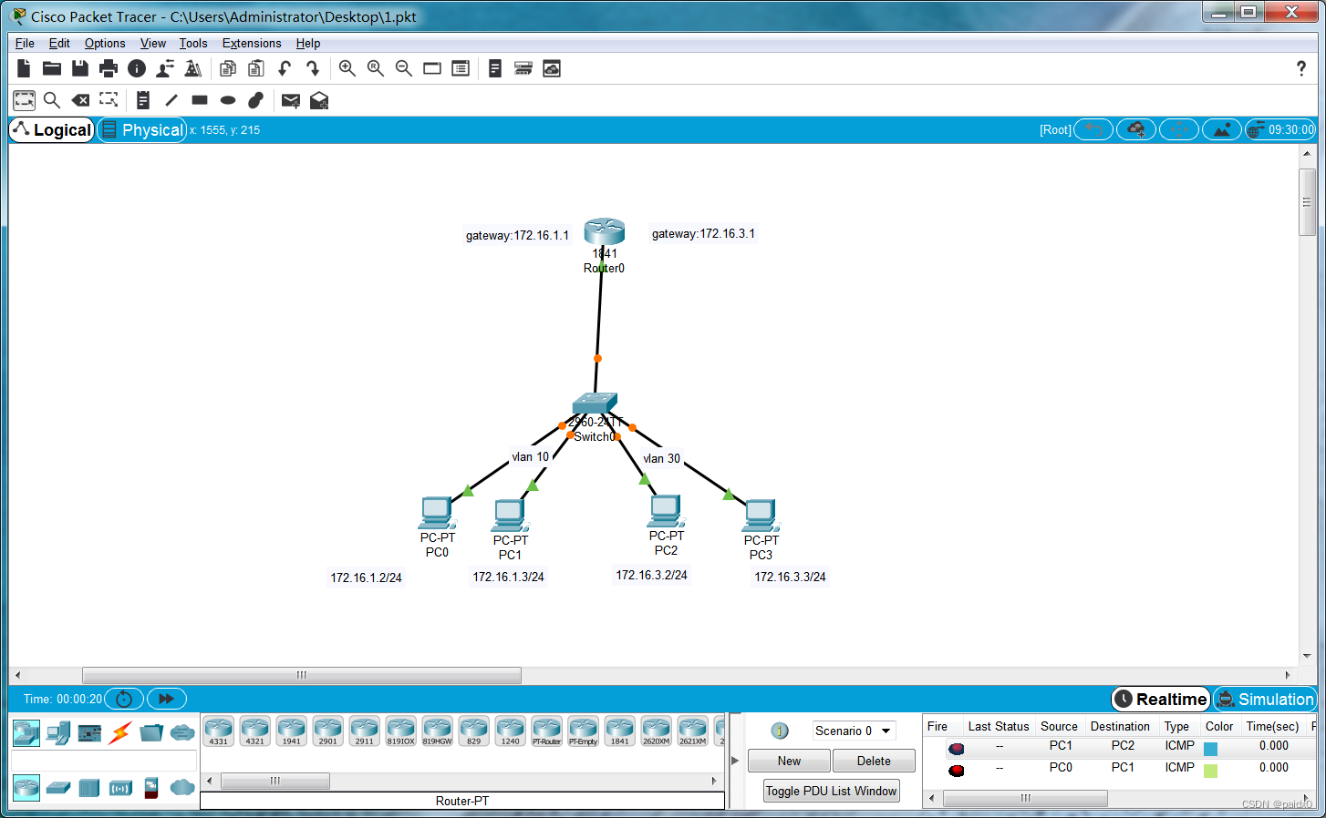The width and height of the screenshot is (1326, 818).
Task: Choose the Draw Line tool
Action: 171,100
